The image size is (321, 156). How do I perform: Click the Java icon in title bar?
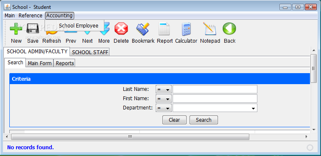pyautogui.click(x=7, y=7)
